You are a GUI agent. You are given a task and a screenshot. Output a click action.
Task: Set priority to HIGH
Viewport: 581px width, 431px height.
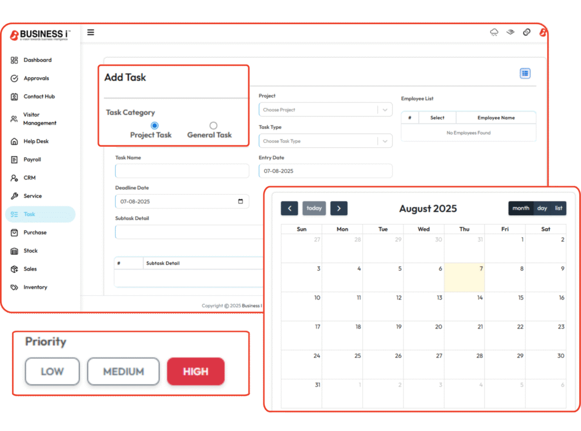196,372
